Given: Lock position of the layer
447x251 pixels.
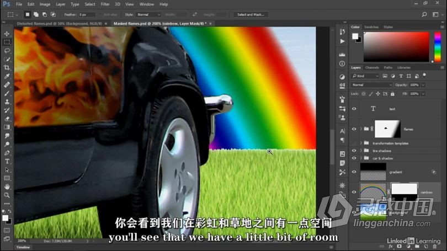Looking at the screenshot, I should pyautogui.click(x=377, y=94).
